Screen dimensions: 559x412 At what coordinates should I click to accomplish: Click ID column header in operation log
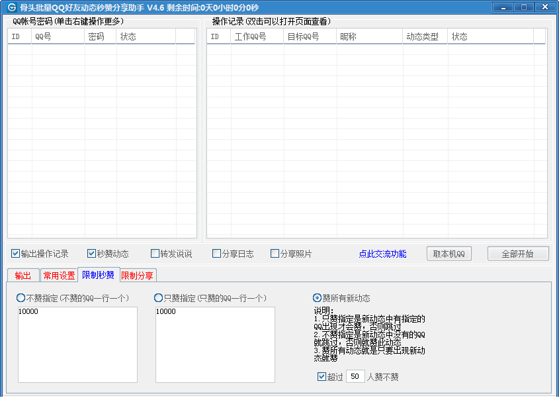(219, 36)
